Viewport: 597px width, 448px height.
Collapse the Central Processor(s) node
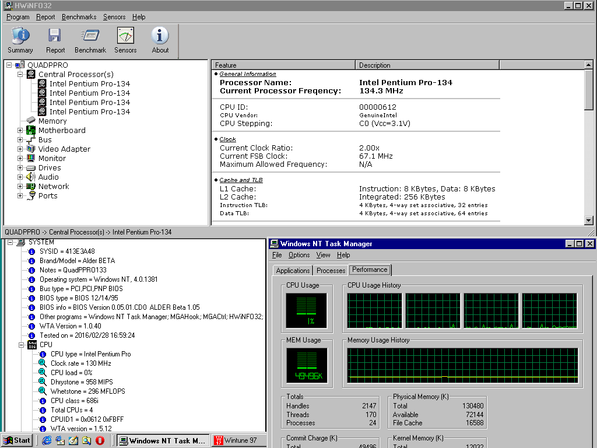click(20, 74)
